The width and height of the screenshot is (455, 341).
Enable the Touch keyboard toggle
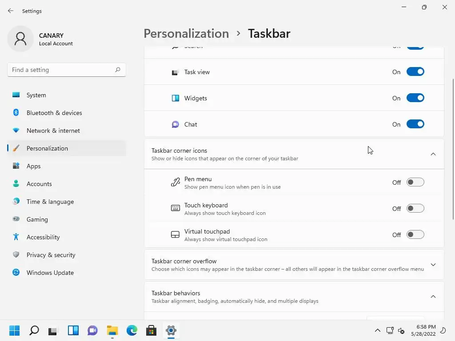(415, 208)
